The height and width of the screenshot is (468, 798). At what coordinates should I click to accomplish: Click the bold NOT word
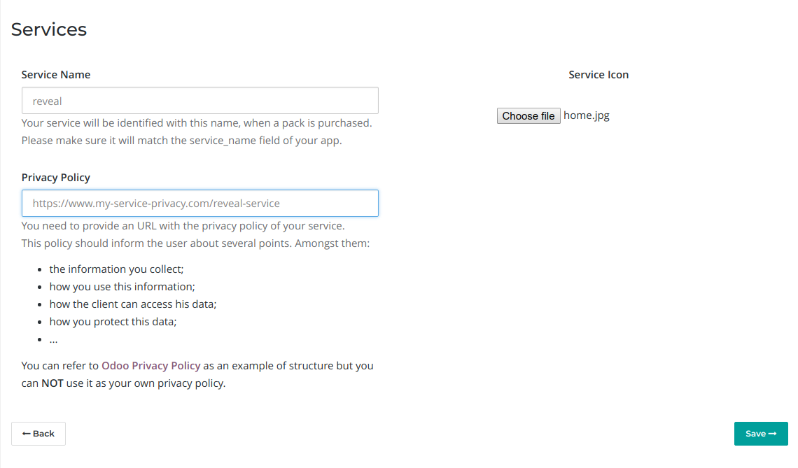pyautogui.click(x=52, y=383)
